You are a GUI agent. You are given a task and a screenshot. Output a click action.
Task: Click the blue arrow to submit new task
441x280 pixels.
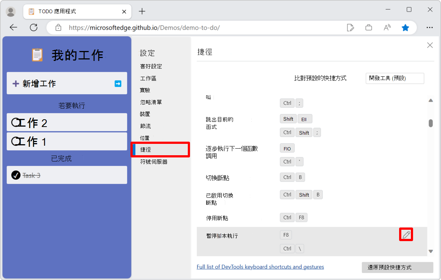coord(118,83)
